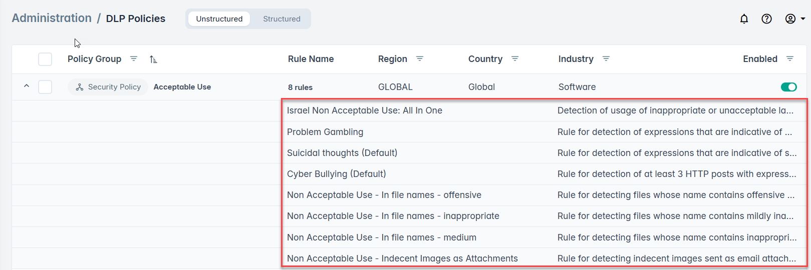Go to Administration breadcrumb link
This screenshot has width=811, height=270.
(52, 18)
